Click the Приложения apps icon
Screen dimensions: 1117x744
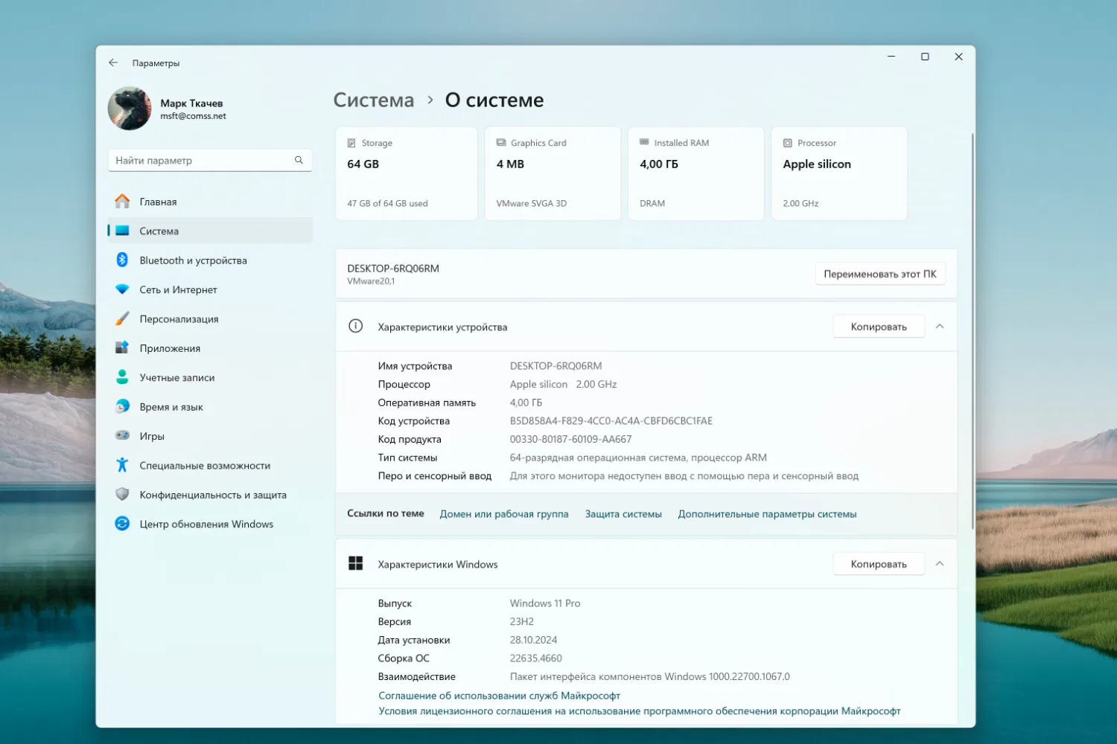click(x=122, y=347)
